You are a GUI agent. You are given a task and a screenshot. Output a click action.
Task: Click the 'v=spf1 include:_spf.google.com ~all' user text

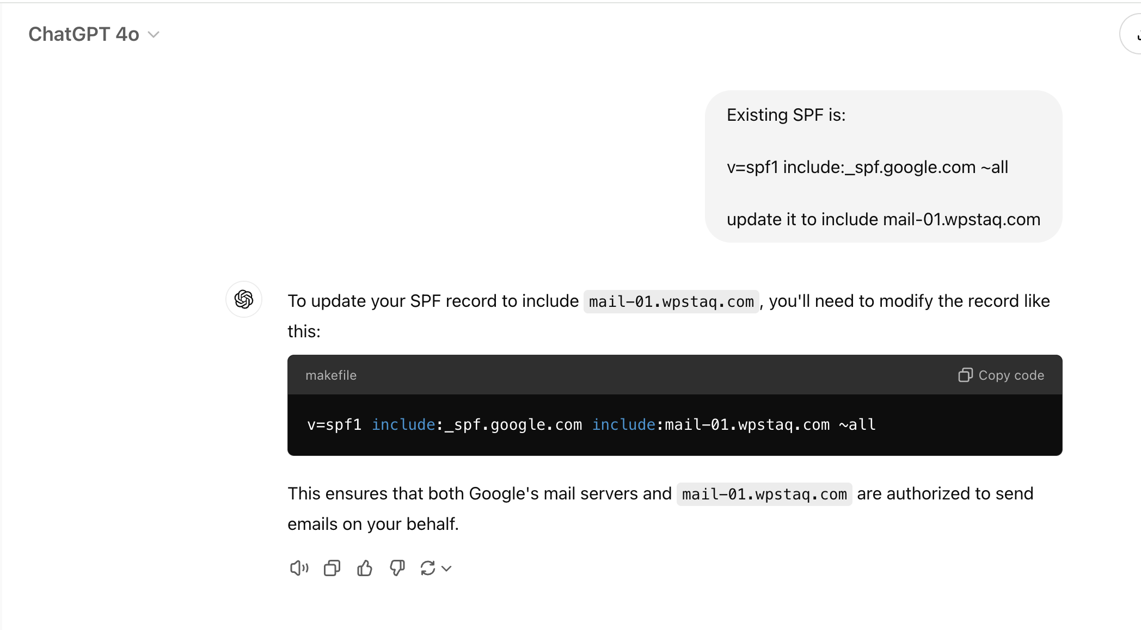[867, 167]
